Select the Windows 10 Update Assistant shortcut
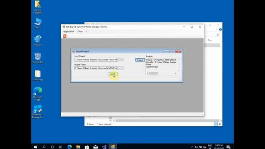 (38, 111)
